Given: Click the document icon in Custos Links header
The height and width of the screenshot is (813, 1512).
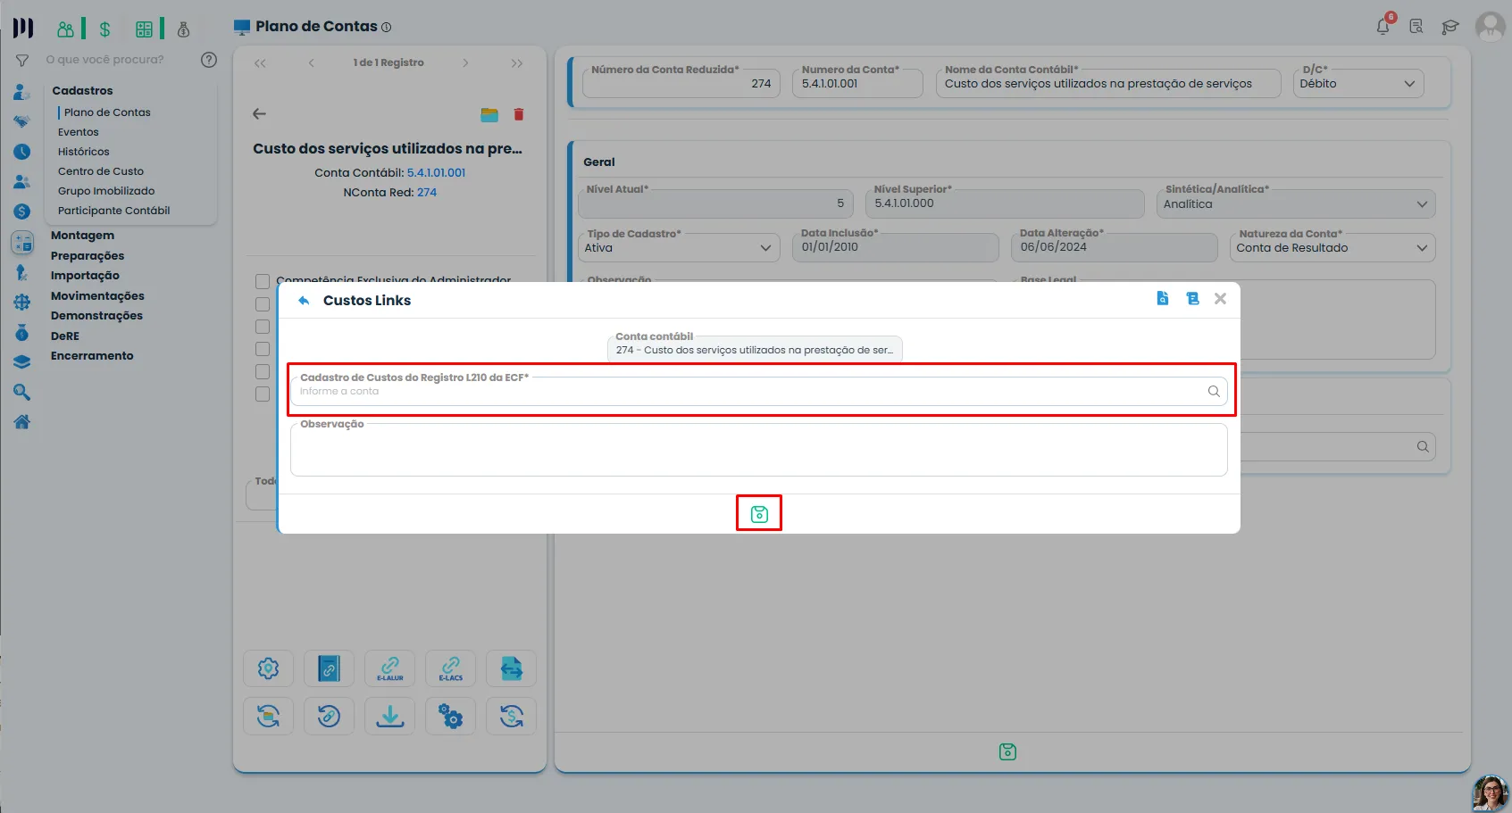Looking at the screenshot, I should tap(1163, 299).
